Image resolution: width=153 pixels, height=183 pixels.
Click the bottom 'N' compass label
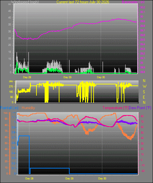(144, 102)
